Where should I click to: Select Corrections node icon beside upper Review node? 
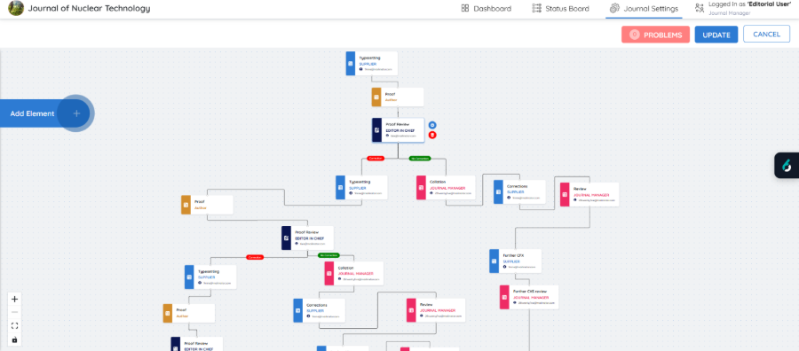point(498,191)
